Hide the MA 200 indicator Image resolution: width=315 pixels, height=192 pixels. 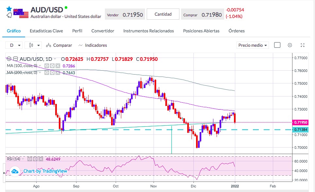click(47, 73)
